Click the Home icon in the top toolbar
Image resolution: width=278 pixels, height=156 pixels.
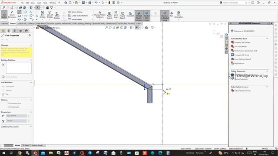(x=66, y=3)
